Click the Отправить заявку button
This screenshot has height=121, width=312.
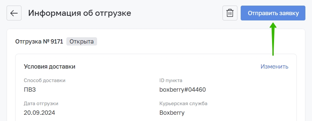[x=273, y=13]
